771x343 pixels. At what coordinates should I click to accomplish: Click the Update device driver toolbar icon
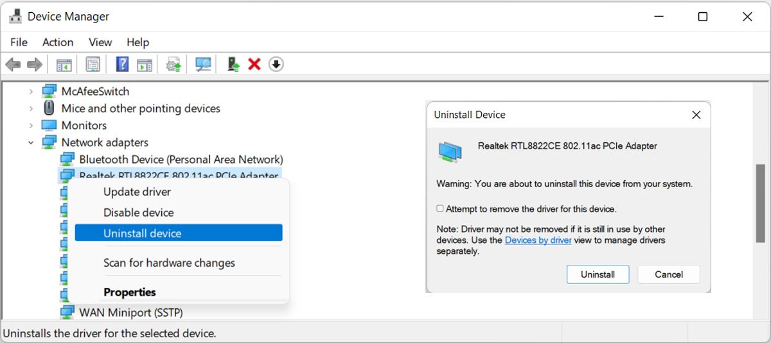coord(173,64)
